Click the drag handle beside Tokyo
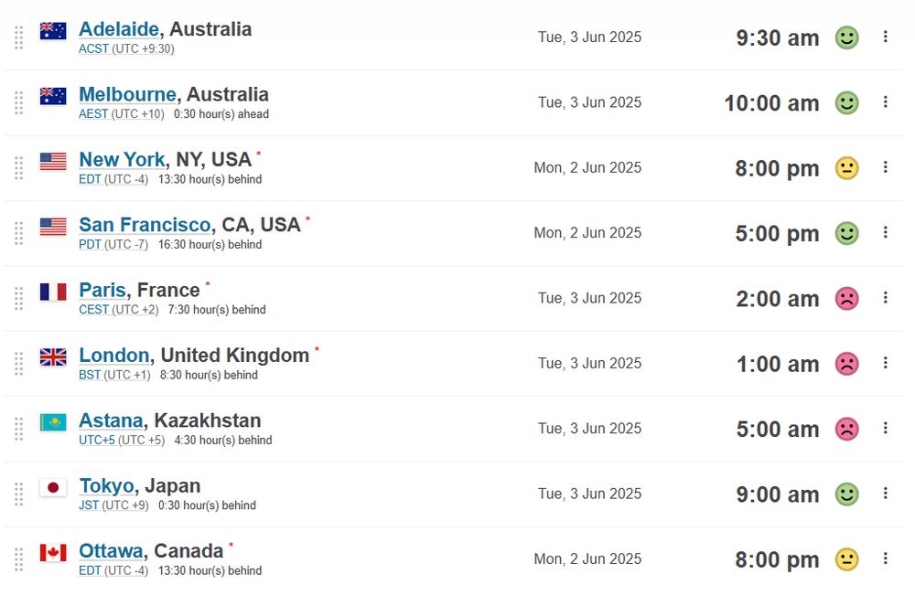The height and width of the screenshot is (606, 915). pyautogui.click(x=18, y=494)
